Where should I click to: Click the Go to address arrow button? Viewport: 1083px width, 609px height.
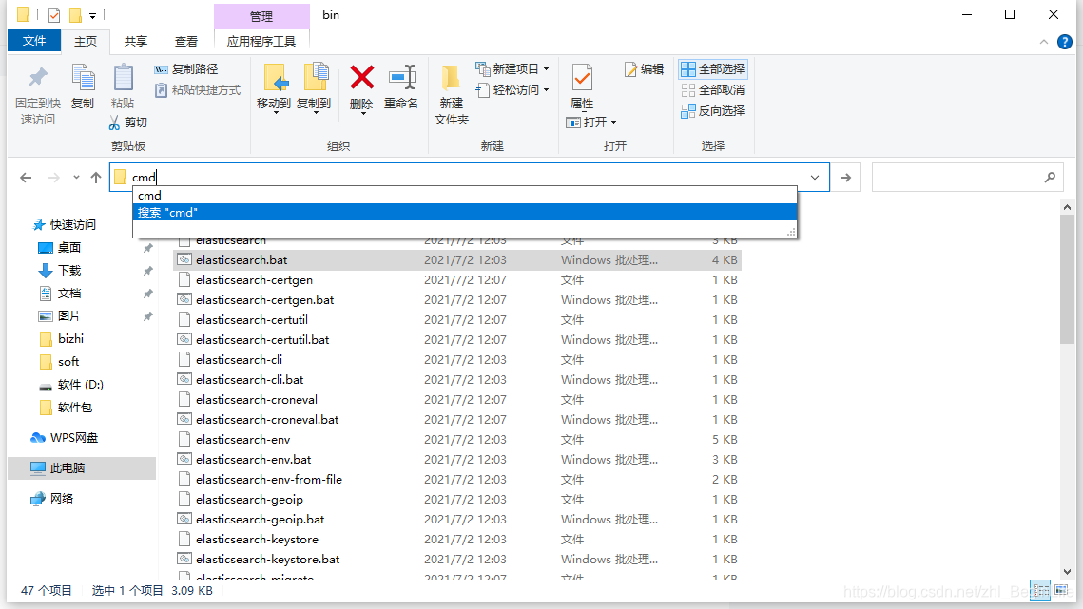[845, 178]
